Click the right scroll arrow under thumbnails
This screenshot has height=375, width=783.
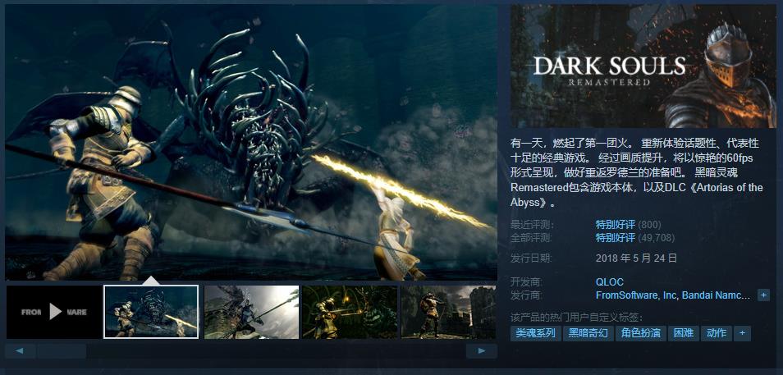click(482, 351)
